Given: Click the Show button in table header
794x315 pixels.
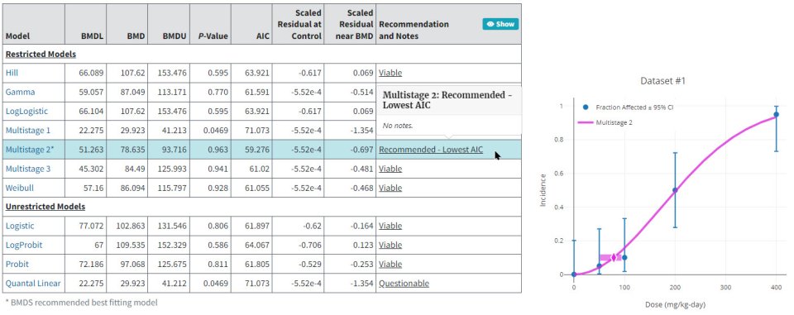Looking at the screenshot, I should (500, 24).
